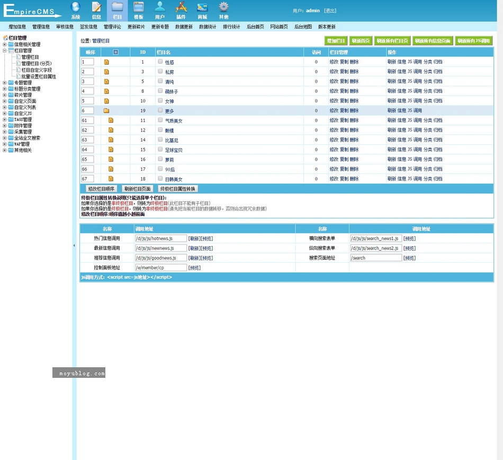Enable the 气质美女 column checkbox
503x460 pixels.
click(x=160, y=120)
